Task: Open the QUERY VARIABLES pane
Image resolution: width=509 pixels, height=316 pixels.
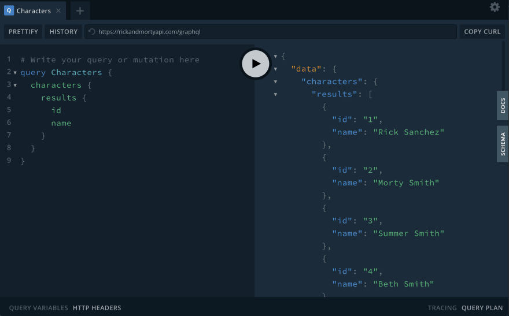Action: pos(38,308)
